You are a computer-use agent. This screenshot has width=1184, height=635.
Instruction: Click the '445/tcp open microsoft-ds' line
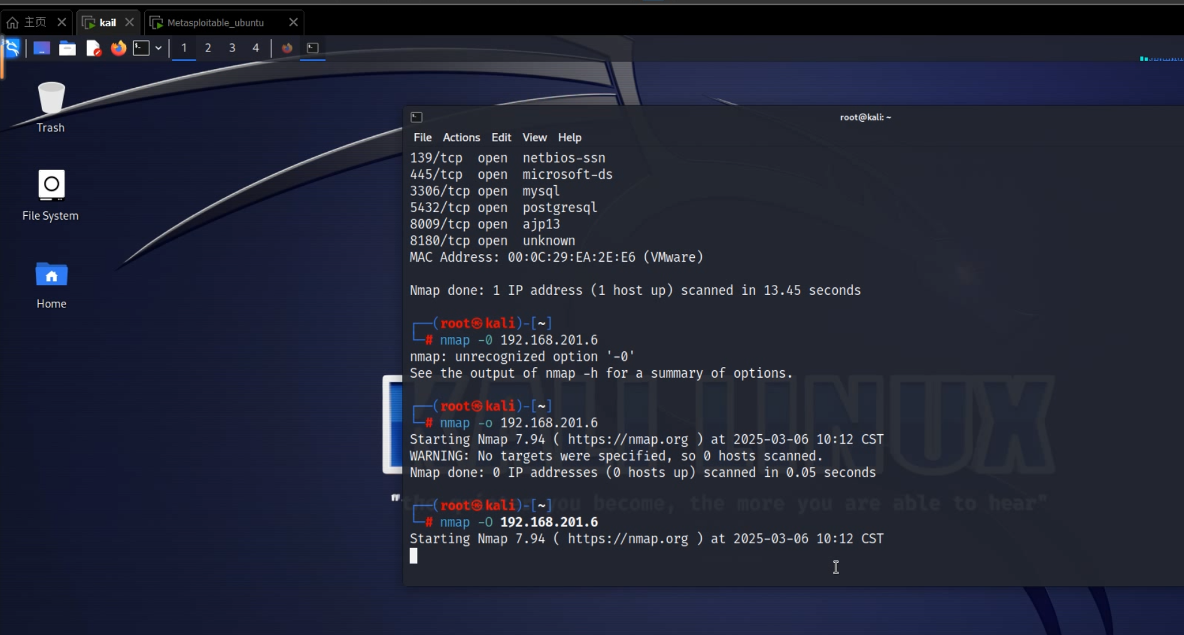pyautogui.click(x=511, y=174)
